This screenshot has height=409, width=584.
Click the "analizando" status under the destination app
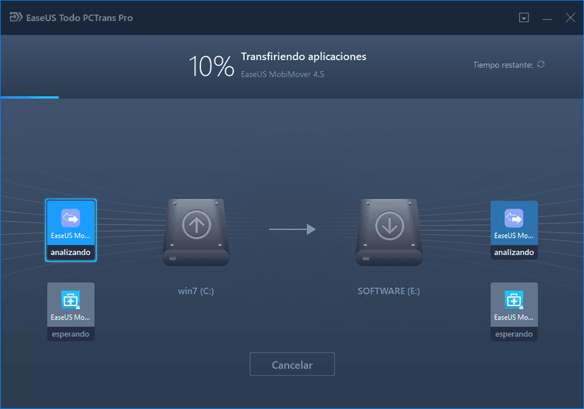tap(514, 252)
